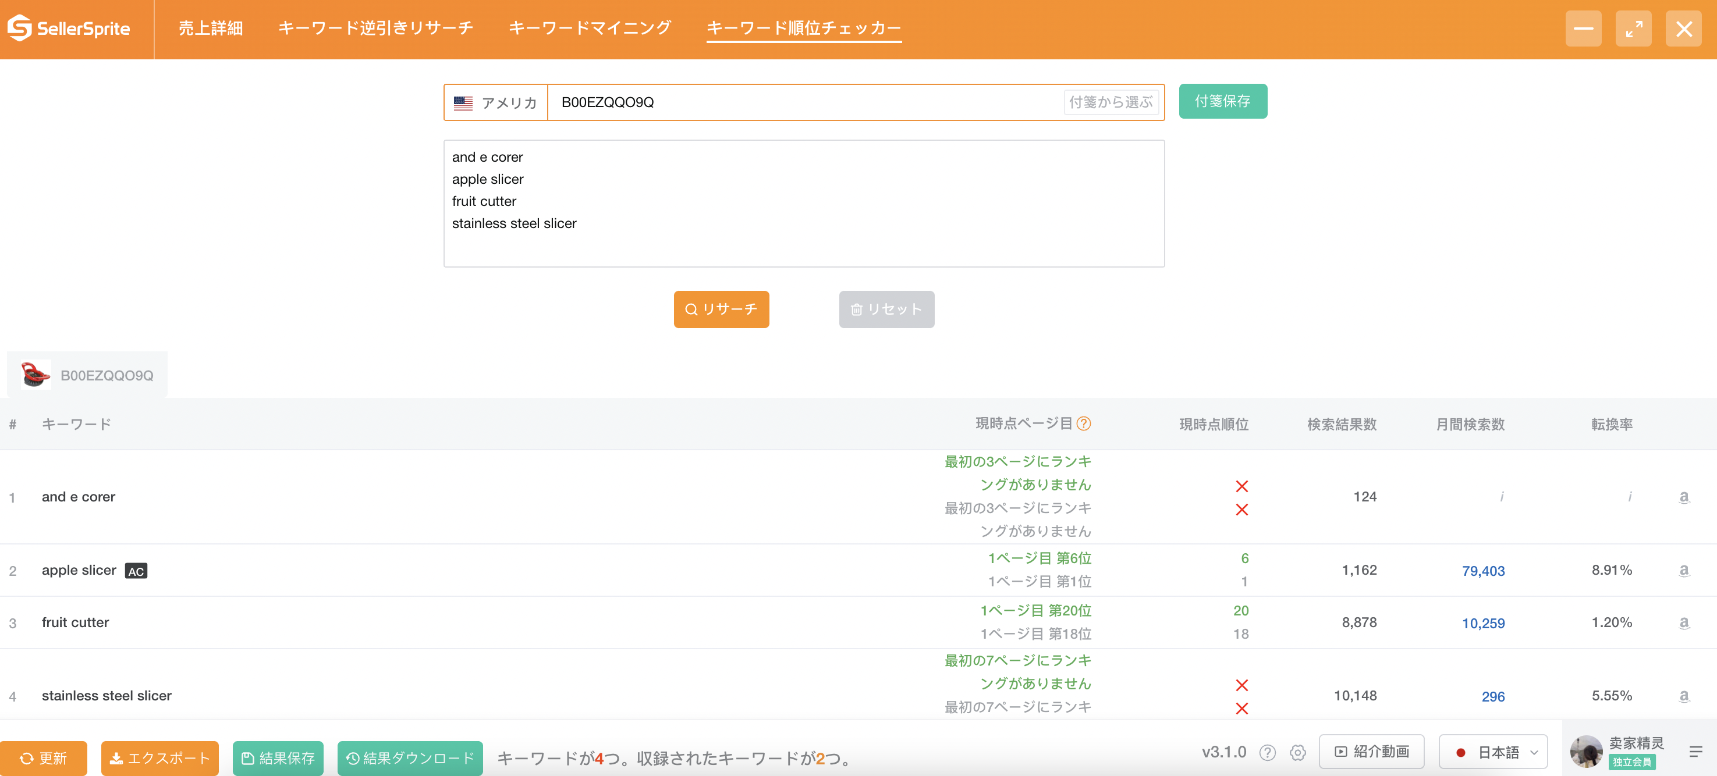This screenshot has width=1717, height=776.
Task: Click the expand-to-fullscreen icon in header
Action: (1634, 29)
